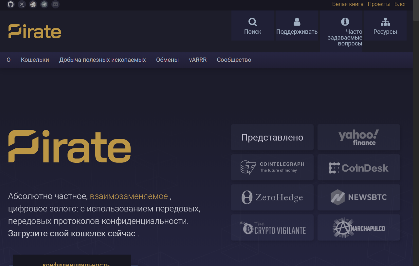Open The Crypto Vigilante logo tile

(x=272, y=227)
